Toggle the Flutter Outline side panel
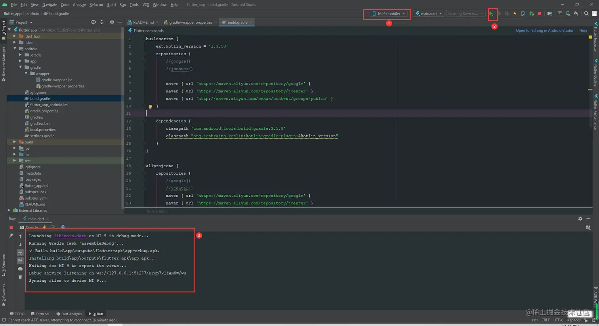 595,73
